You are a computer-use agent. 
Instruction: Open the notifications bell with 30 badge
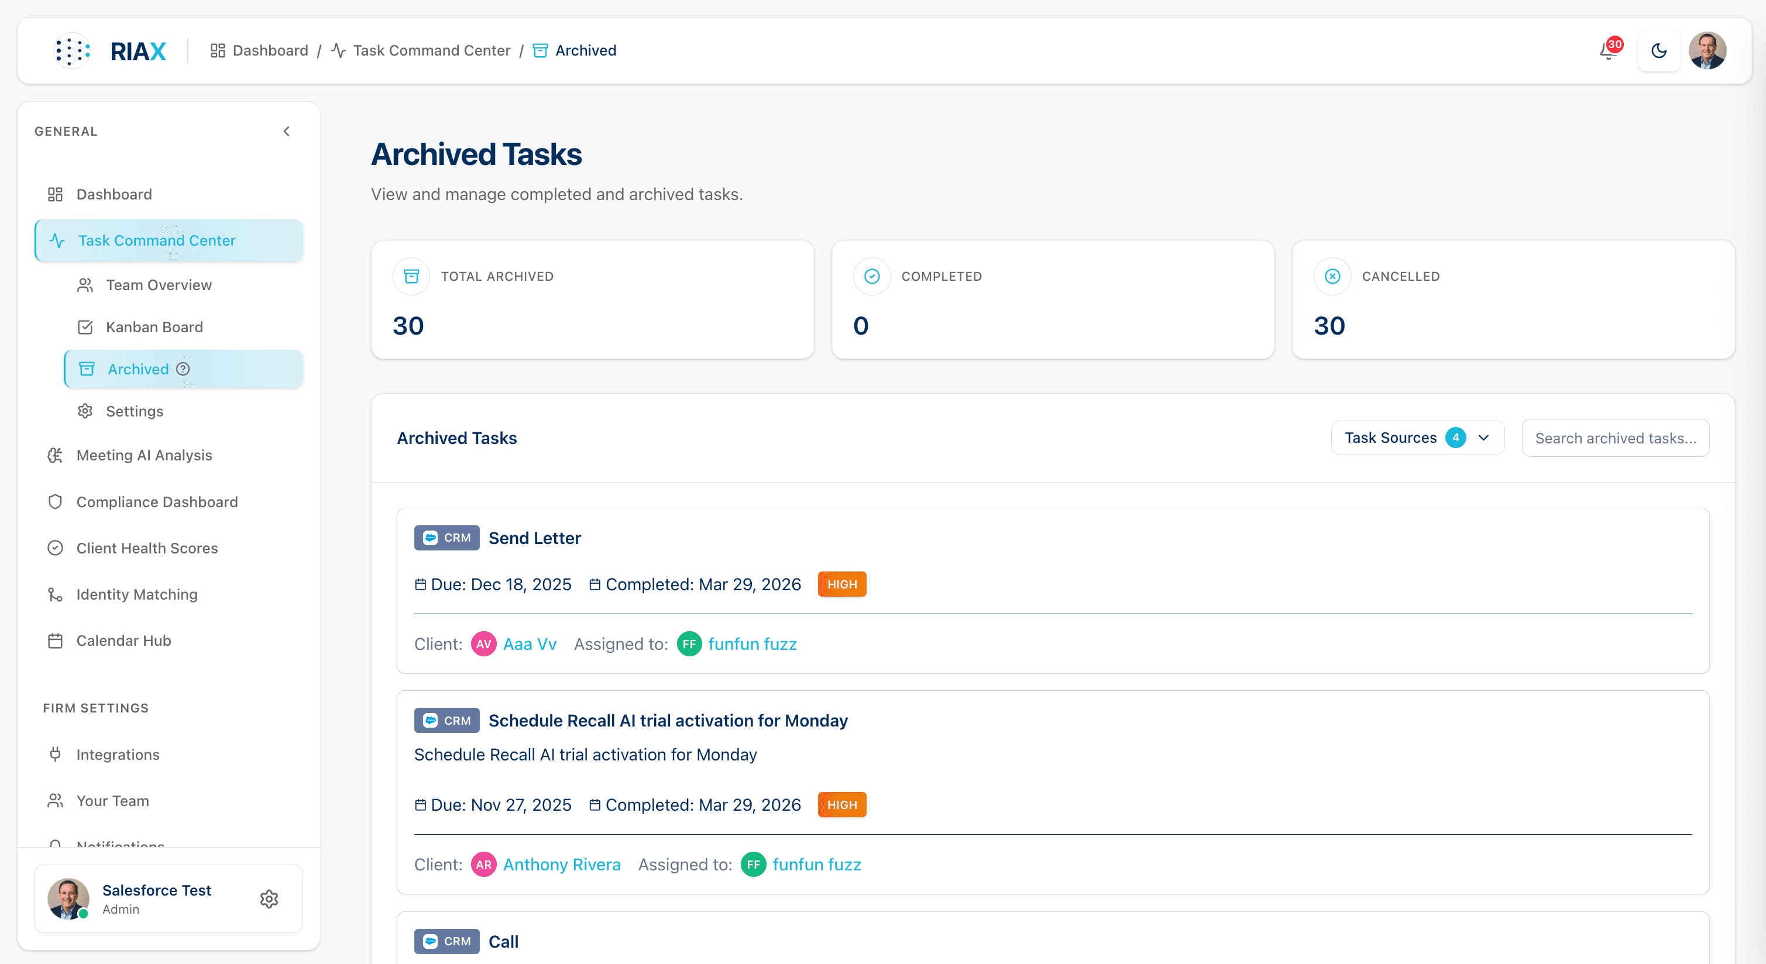(1609, 51)
